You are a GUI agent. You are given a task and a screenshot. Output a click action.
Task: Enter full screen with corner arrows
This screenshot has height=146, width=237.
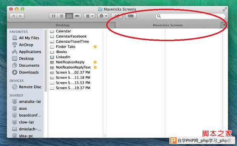pos(225,9)
